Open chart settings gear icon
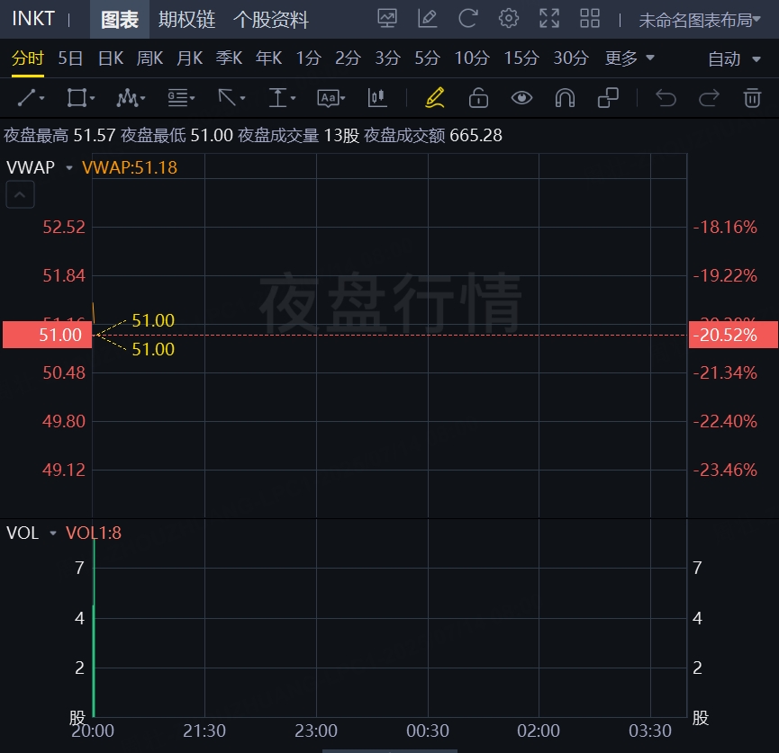The height and width of the screenshot is (753, 779). click(508, 19)
